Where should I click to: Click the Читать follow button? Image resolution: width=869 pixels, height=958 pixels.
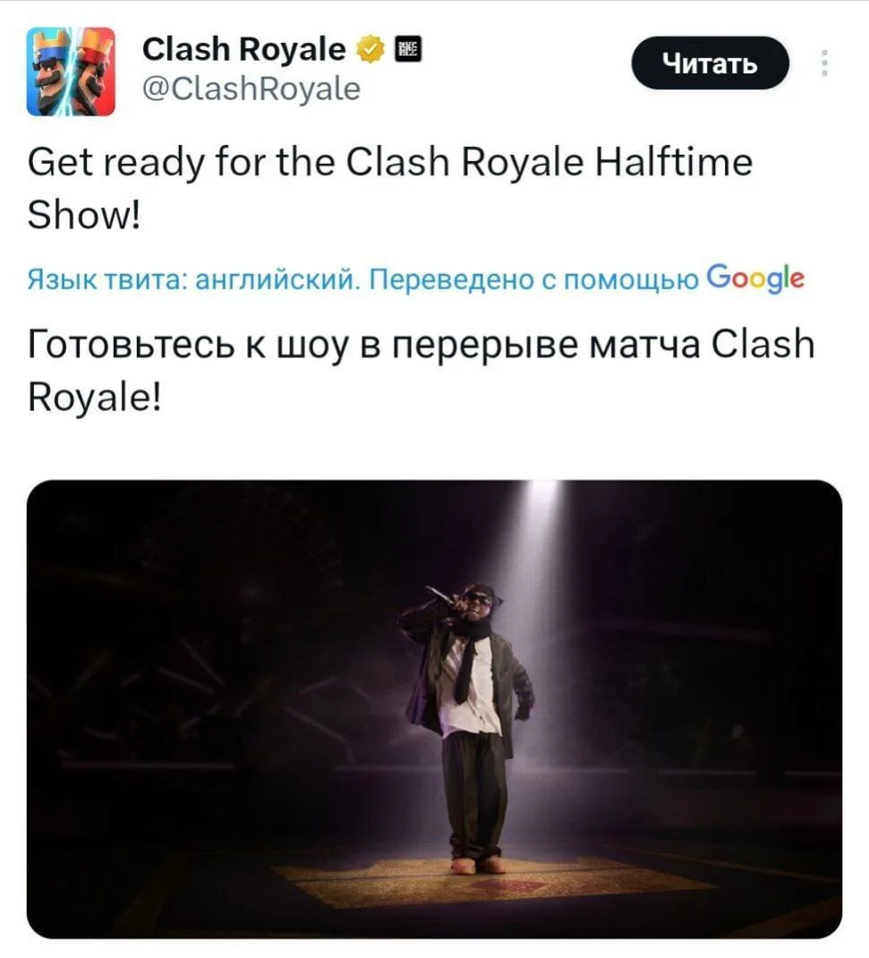coord(711,63)
